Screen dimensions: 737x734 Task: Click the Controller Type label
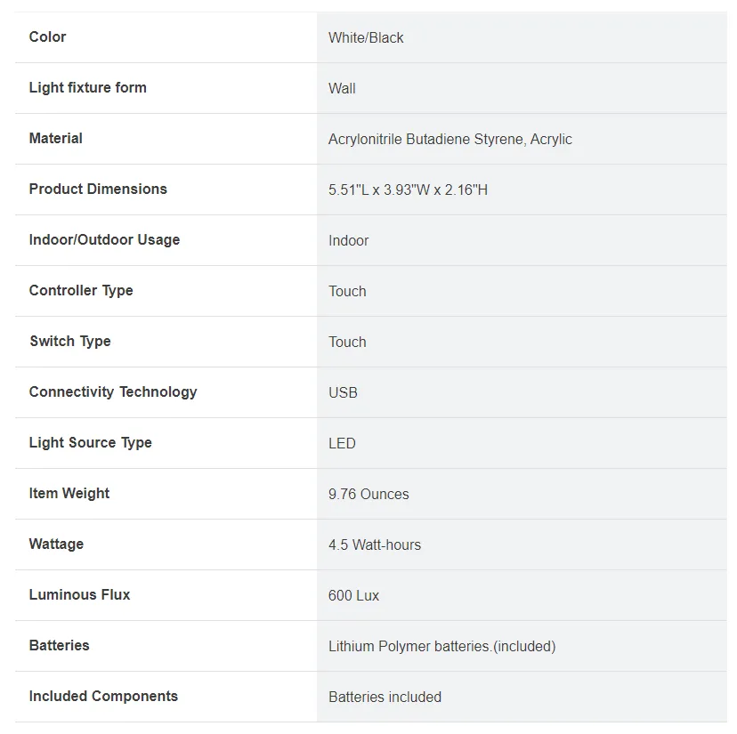coord(81,291)
